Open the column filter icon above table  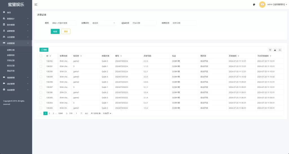tap(270, 50)
